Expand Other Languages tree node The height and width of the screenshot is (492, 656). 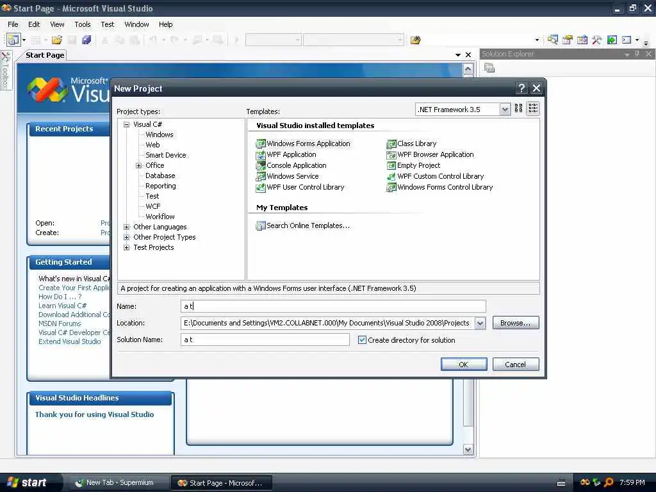[x=126, y=227]
